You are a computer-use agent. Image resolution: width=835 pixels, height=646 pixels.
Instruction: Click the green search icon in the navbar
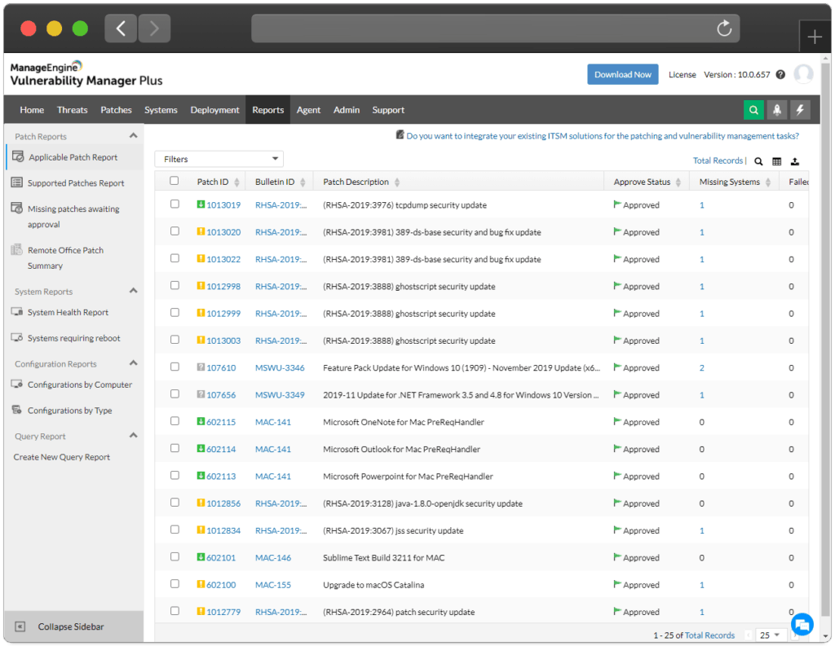(753, 110)
